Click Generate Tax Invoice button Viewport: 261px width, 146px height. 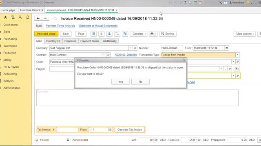[x=130, y=130]
